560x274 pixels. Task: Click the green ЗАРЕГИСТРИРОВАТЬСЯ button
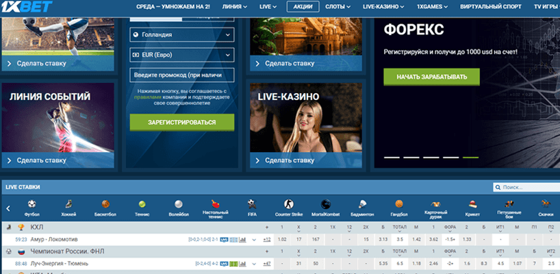tap(182, 123)
